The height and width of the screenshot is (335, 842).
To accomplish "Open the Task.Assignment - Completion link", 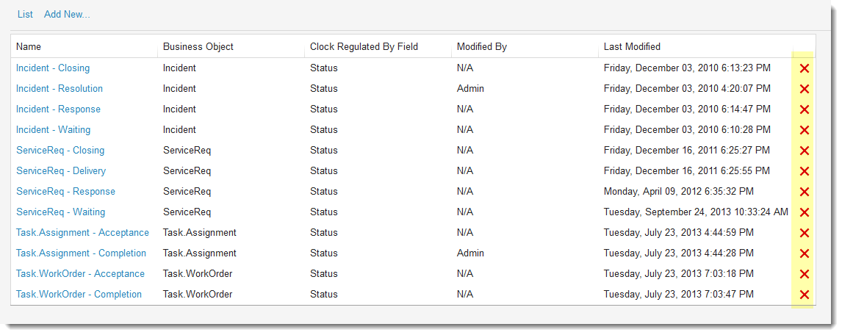I will tap(81, 253).
